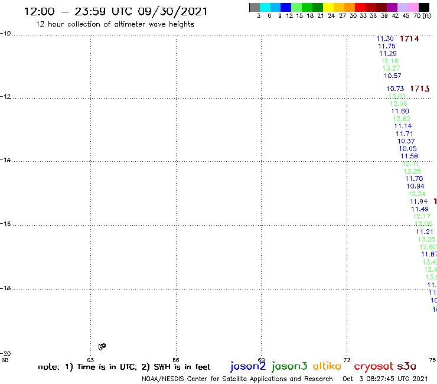Select the bright red swatch in the legend
437x384 pixels.
[x=360, y=7]
